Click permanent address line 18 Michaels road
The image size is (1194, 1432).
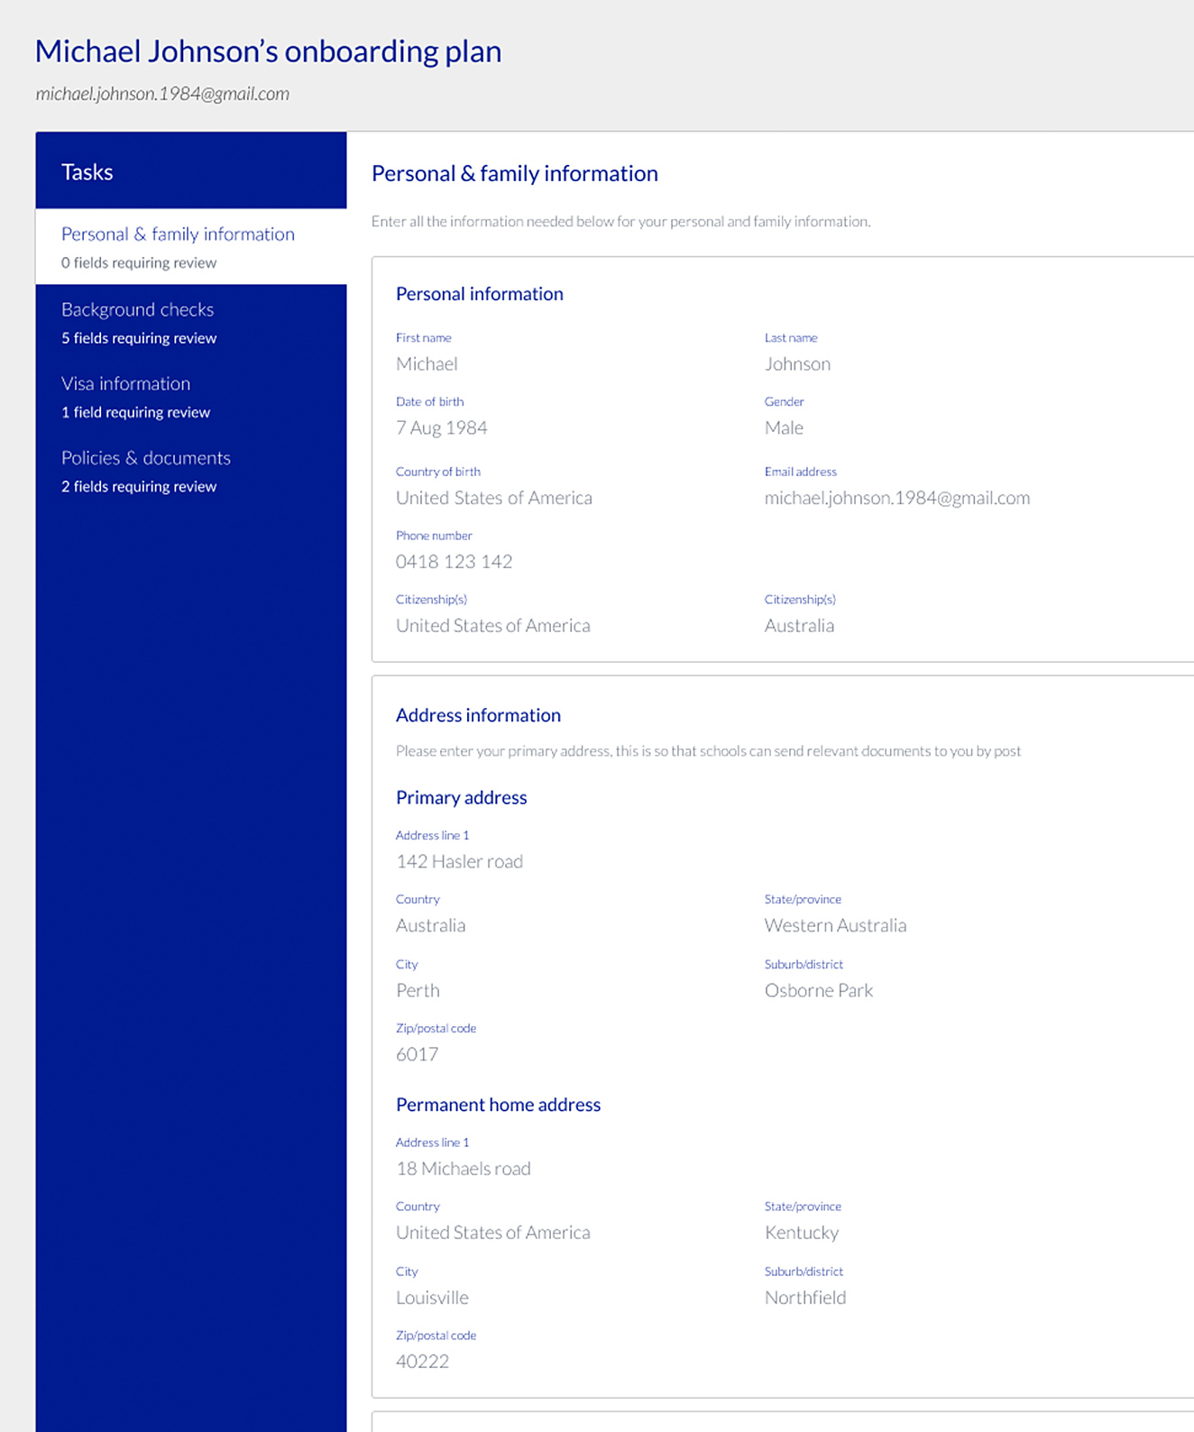pos(463,1170)
